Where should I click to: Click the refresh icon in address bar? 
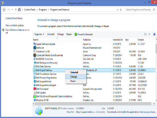pyautogui.click(x=121, y=10)
